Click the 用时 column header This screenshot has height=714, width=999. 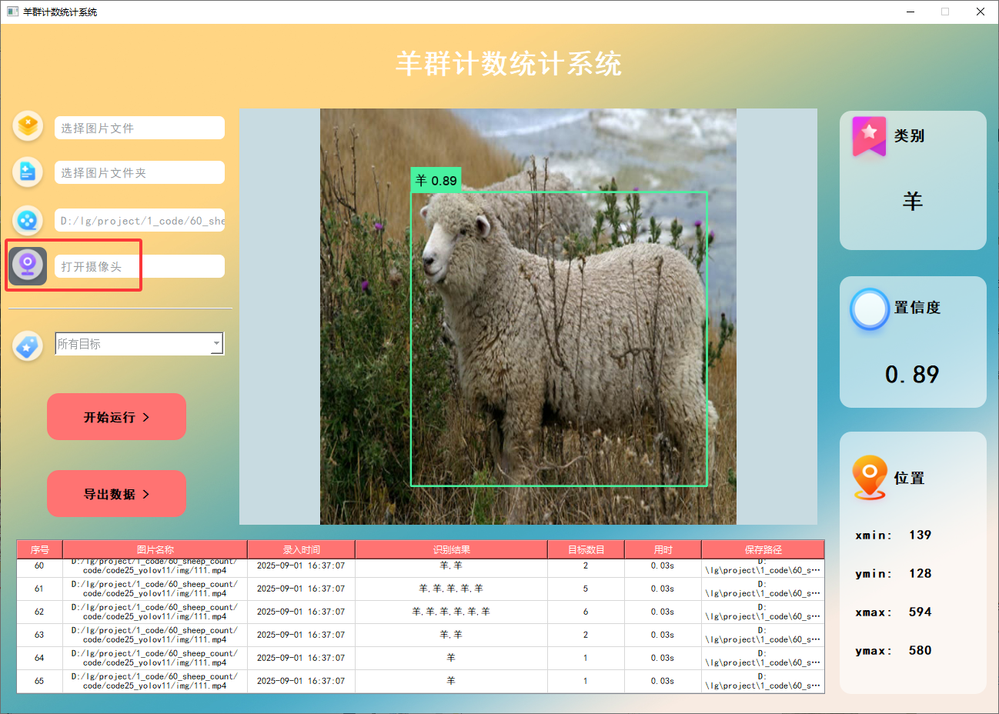[663, 549]
